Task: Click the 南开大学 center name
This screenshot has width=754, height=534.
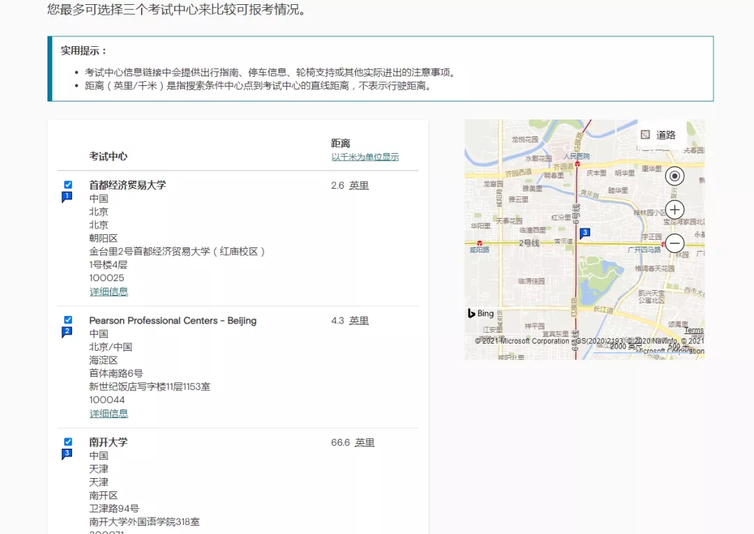Action: pyautogui.click(x=108, y=442)
